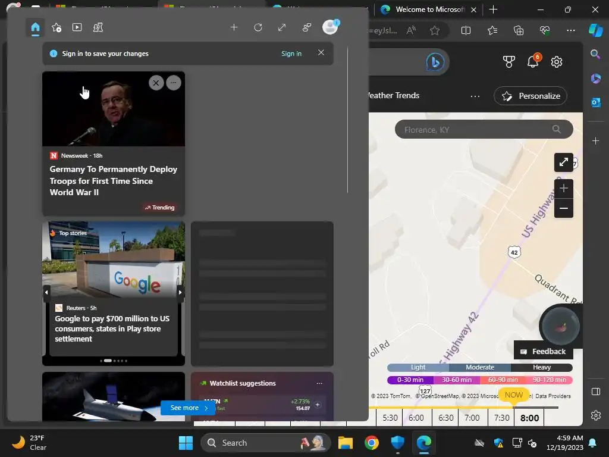Expand the widgets panel to full view
Image resolution: width=609 pixels, height=457 pixels.
pyautogui.click(x=282, y=27)
